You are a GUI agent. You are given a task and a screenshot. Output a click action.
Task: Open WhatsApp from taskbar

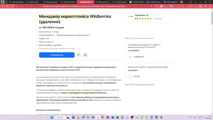click(x=88, y=117)
